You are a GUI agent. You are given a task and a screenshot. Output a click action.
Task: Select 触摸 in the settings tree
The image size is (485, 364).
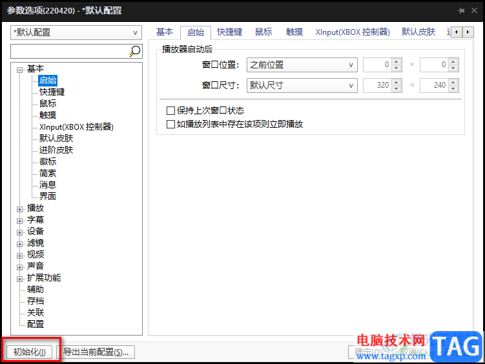(x=48, y=115)
